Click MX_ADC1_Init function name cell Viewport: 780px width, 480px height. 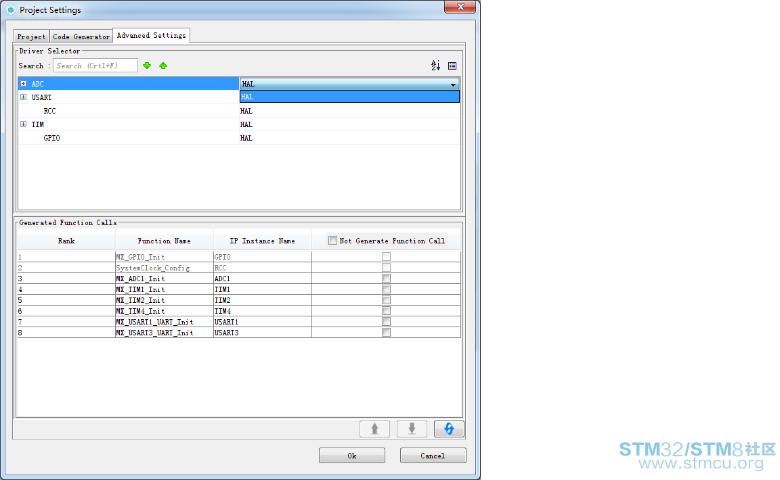(164, 279)
